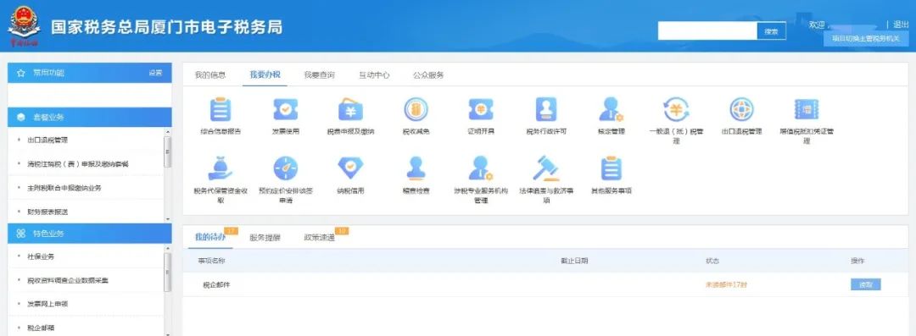Click the cube icon beside 套餐业务

coord(21,118)
